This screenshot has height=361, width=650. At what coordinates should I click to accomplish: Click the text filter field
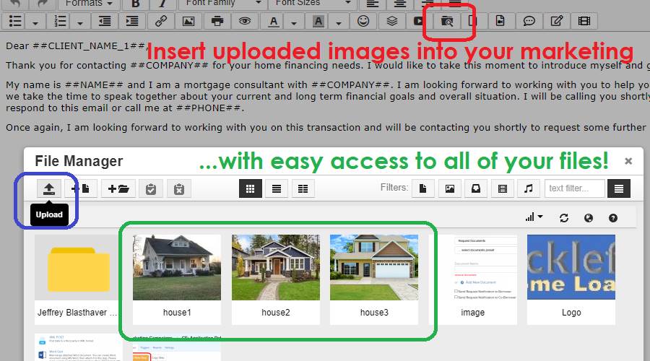point(575,188)
